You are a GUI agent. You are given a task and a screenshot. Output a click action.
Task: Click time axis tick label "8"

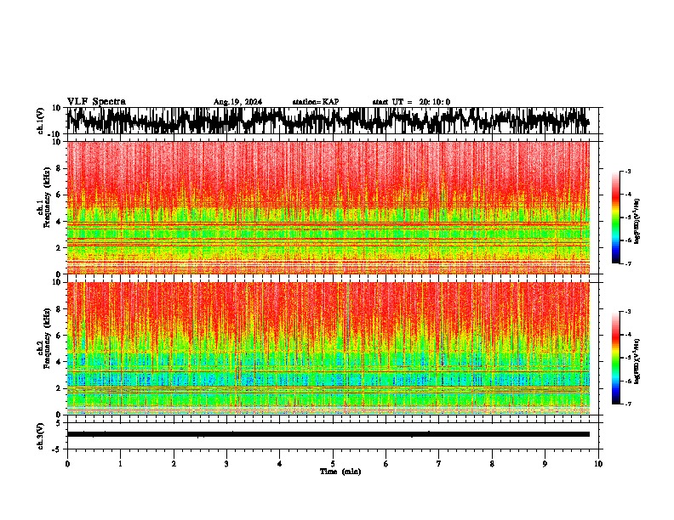[492, 464]
